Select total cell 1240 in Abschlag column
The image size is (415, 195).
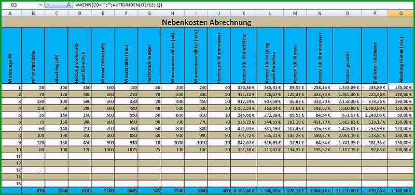pyautogui.click(x=57, y=190)
